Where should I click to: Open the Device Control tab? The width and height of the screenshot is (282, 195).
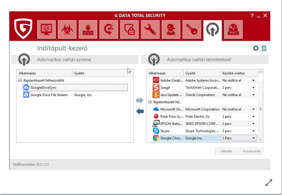tap(233, 29)
